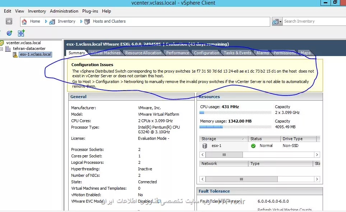Click the esx-1 datastore icon in Storage list
The image size is (346, 212).
[205, 146]
